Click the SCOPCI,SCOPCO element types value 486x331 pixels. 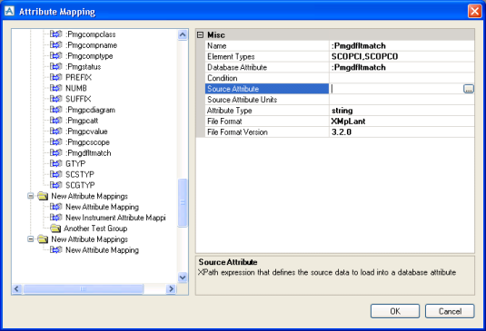tap(364, 56)
